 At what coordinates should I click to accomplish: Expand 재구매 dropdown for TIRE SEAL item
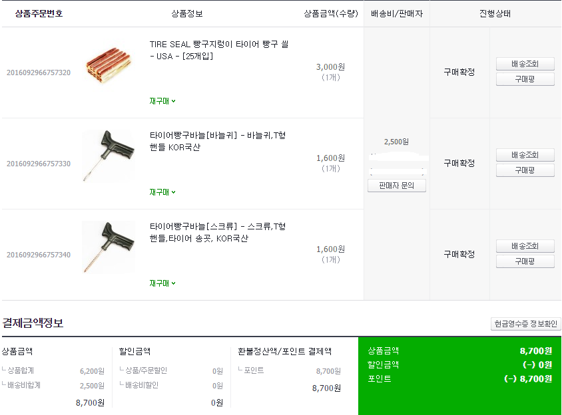click(x=162, y=101)
